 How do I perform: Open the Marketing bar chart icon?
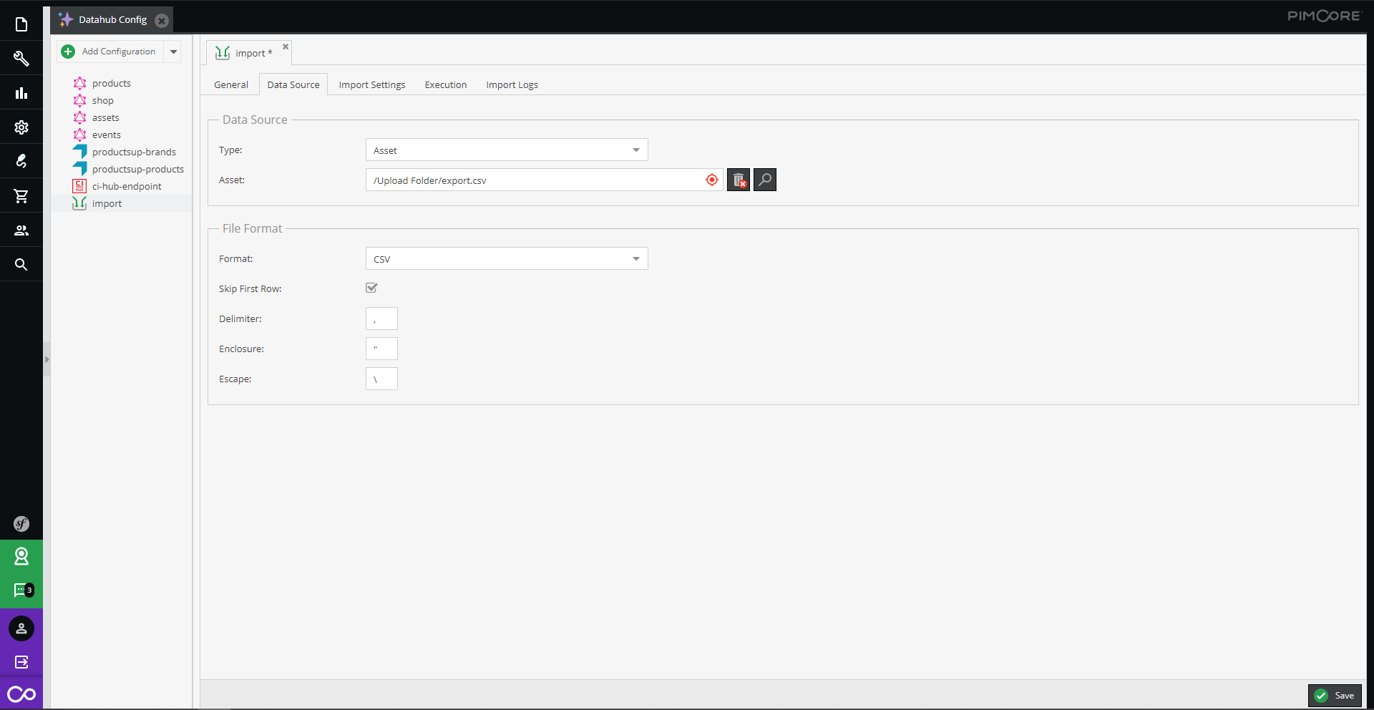click(21, 93)
